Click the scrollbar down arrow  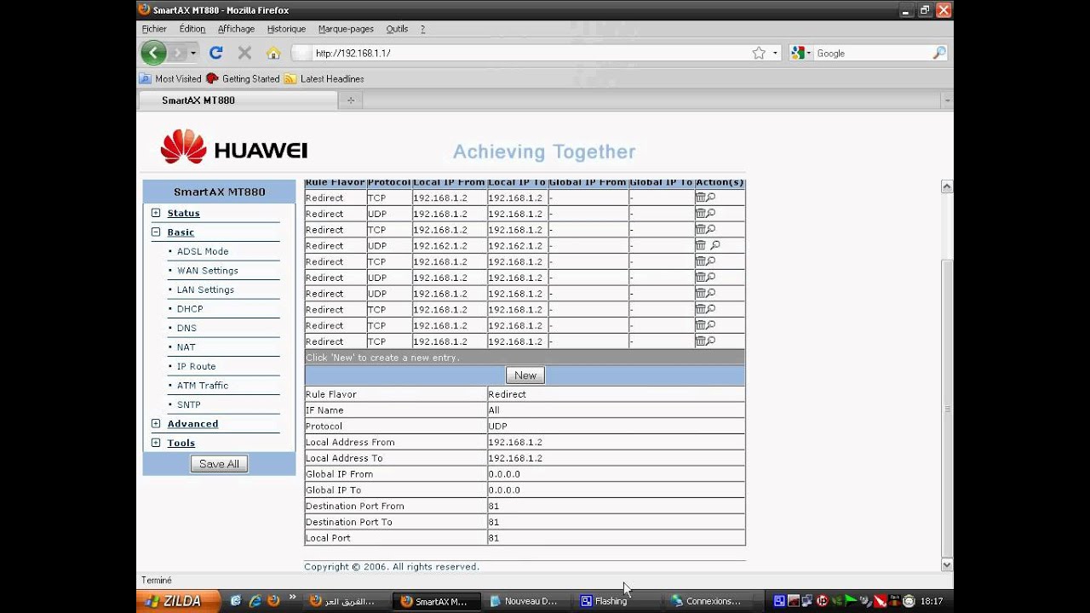[x=946, y=565]
